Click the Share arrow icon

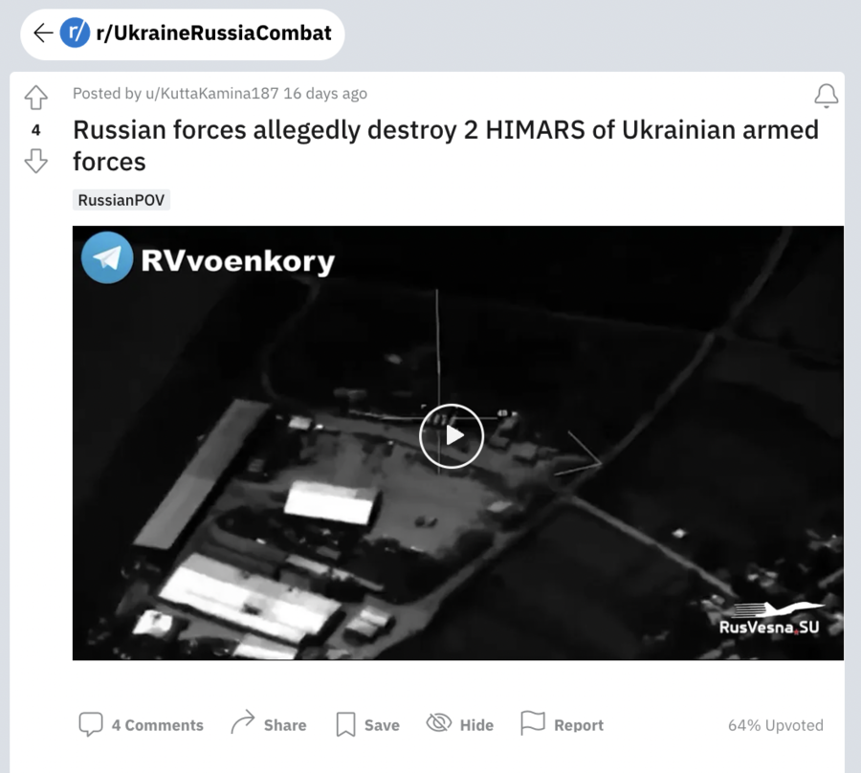point(242,722)
